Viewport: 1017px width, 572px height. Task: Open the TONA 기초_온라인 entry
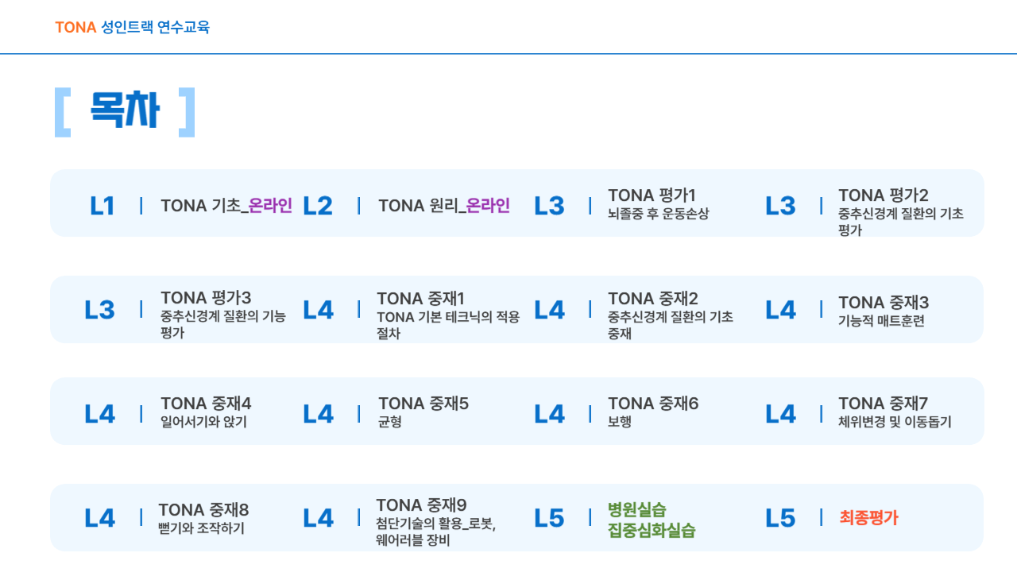[x=226, y=206]
